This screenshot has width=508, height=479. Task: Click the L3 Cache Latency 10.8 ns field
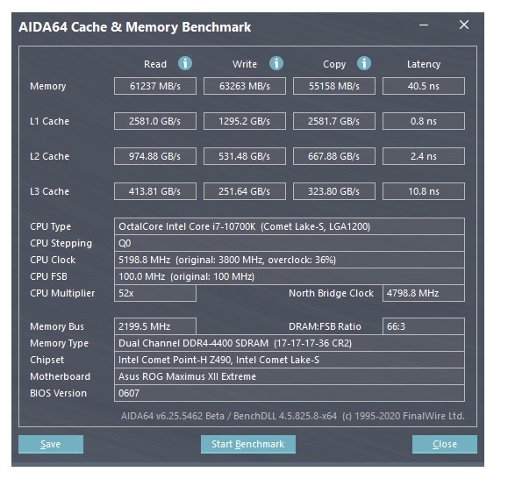pyautogui.click(x=424, y=191)
